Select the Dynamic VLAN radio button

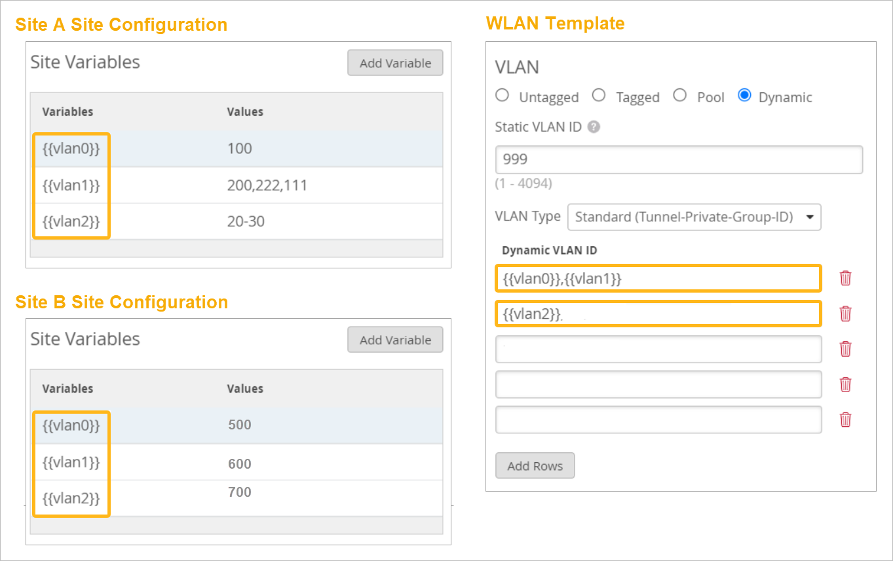pos(744,96)
